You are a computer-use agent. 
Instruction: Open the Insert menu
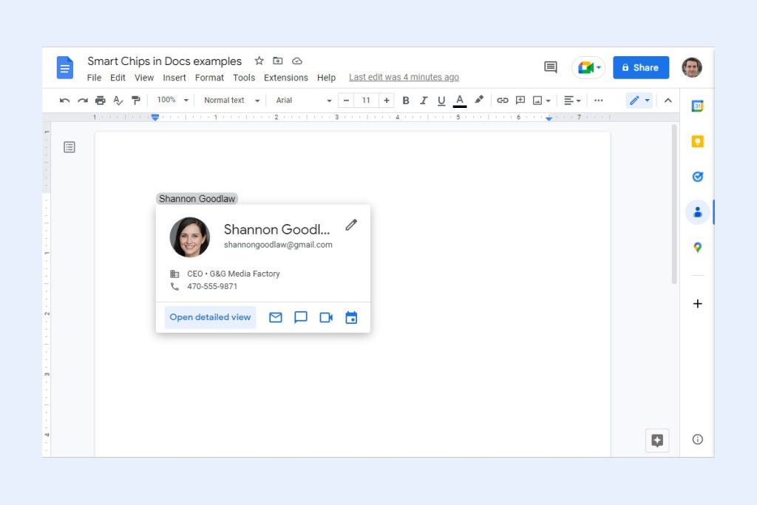pyautogui.click(x=174, y=77)
